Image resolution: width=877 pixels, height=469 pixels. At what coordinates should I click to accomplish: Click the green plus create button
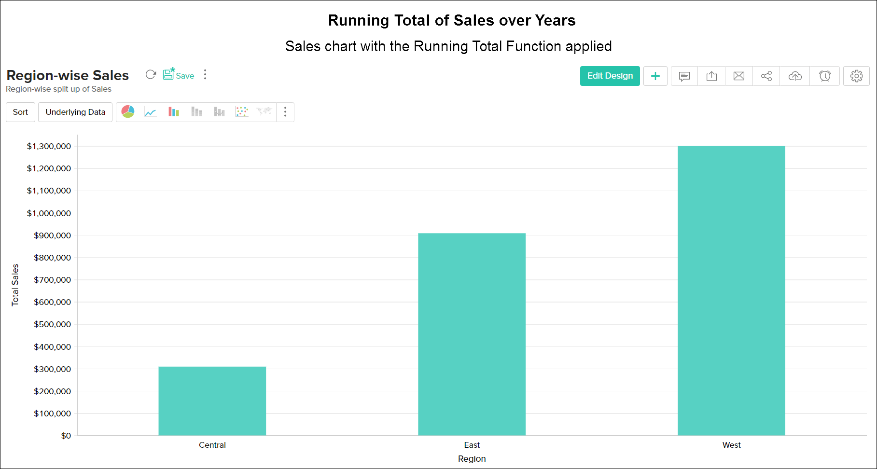pos(655,76)
